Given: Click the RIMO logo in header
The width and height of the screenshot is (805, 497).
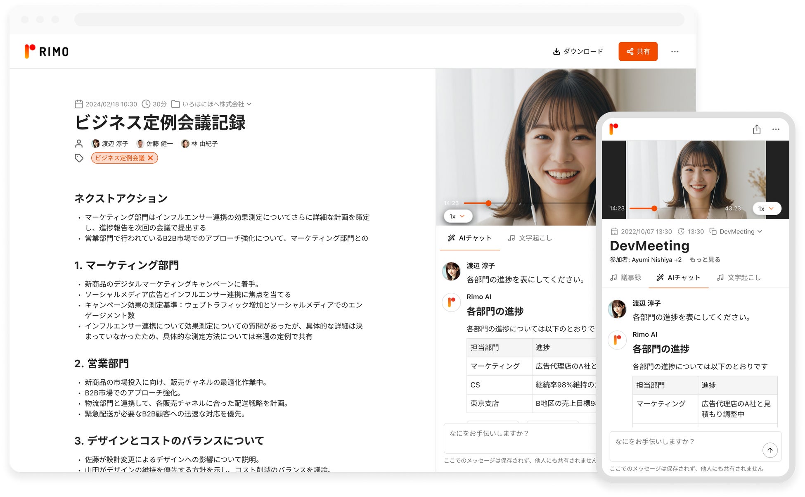Looking at the screenshot, I should click(x=47, y=52).
